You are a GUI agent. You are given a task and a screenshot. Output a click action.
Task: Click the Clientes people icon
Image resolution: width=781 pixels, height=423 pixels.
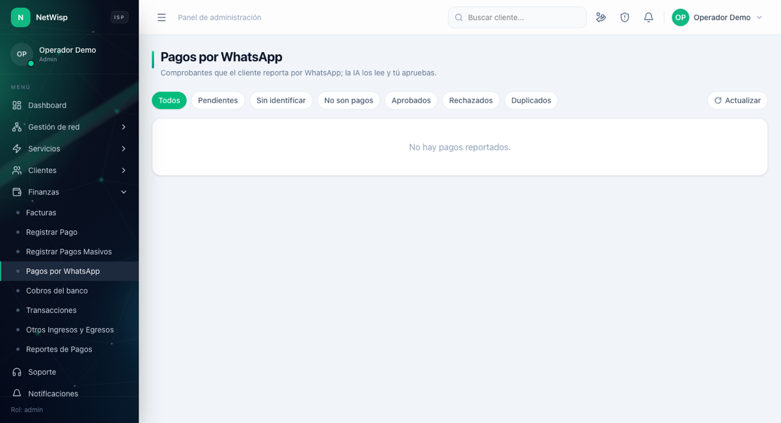pyautogui.click(x=17, y=171)
